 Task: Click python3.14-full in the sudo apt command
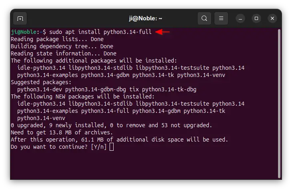(128, 32)
